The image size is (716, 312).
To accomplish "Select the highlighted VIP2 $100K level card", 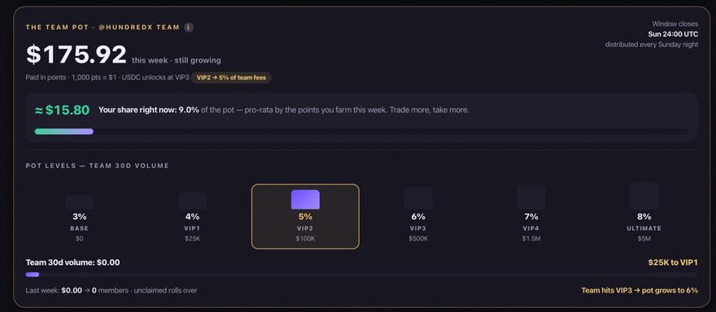I will (305, 217).
